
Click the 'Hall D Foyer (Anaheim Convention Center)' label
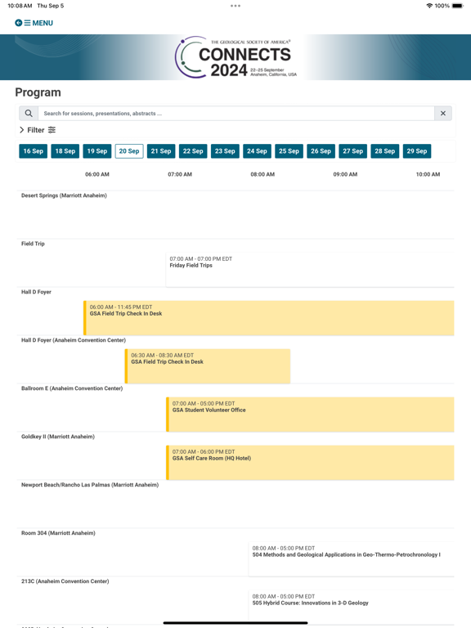pos(74,340)
